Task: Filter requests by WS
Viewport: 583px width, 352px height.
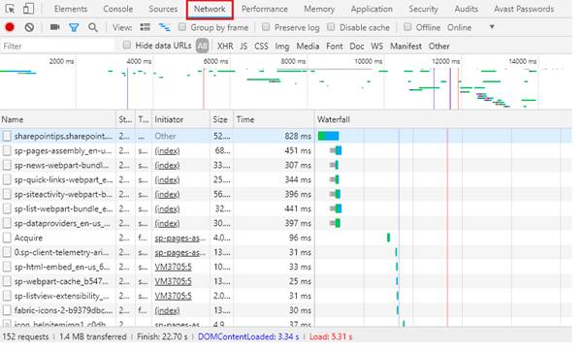Action: coord(376,47)
